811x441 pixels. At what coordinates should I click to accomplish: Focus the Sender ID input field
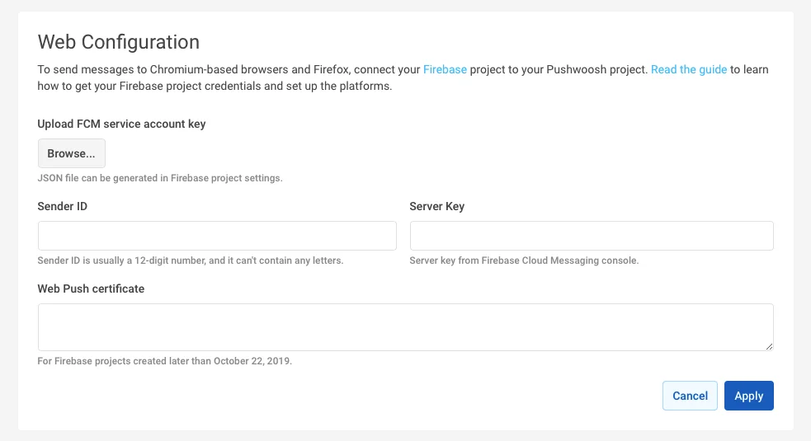[217, 236]
